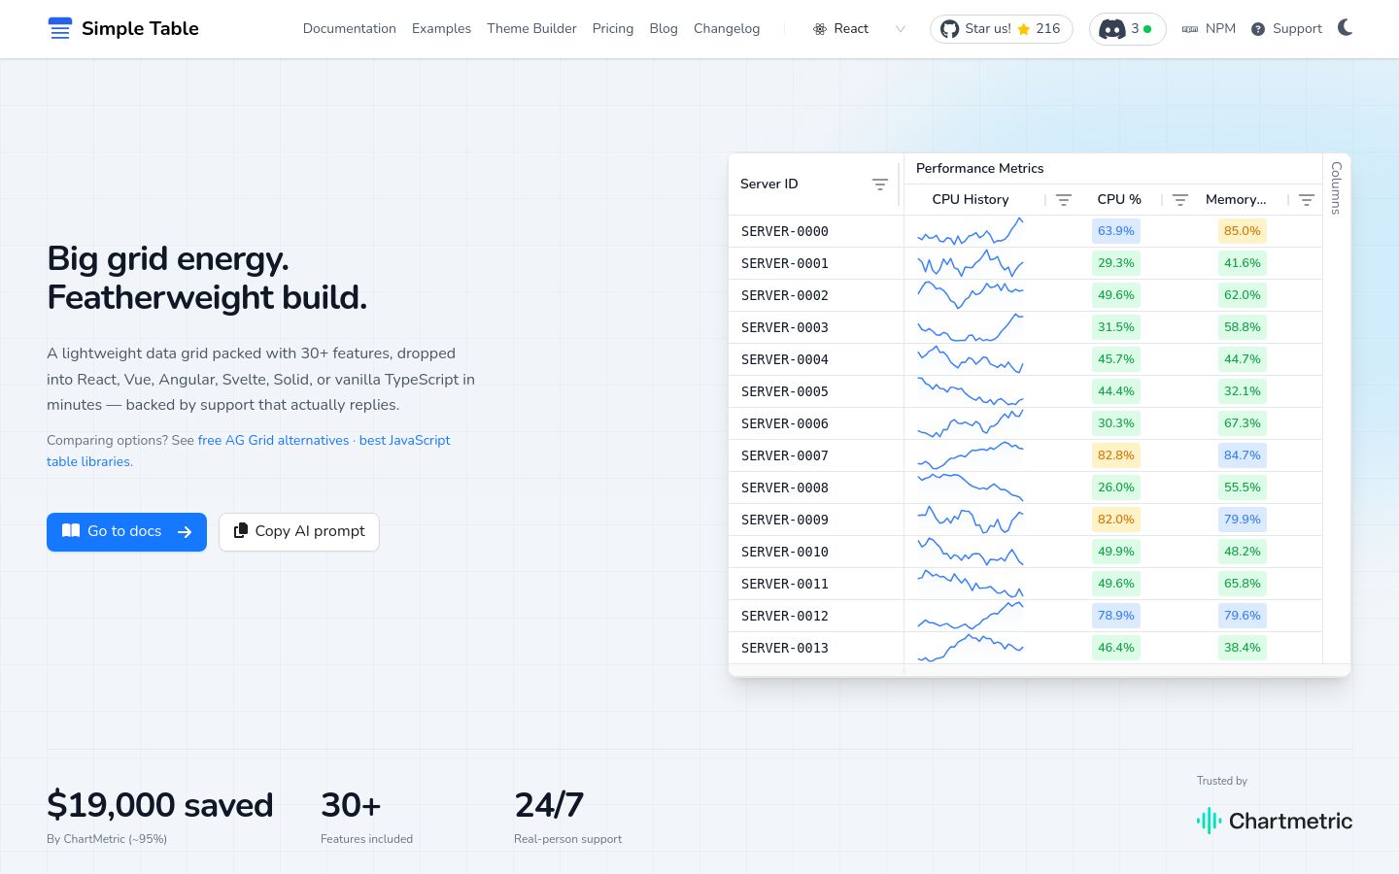Open the CPU % column filter icon

point(1180,200)
